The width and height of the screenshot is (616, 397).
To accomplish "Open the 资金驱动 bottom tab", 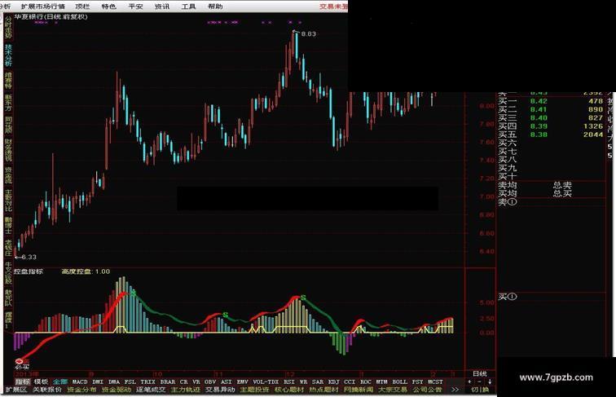I will [117, 390].
